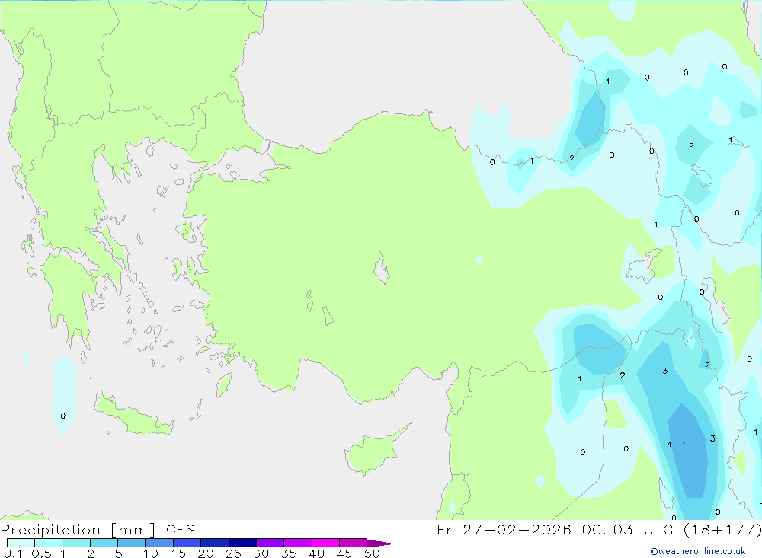Click the 30–35 mm purple legend swatch
Viewport: 762px width, 558px height.
(x=271, y=543)
